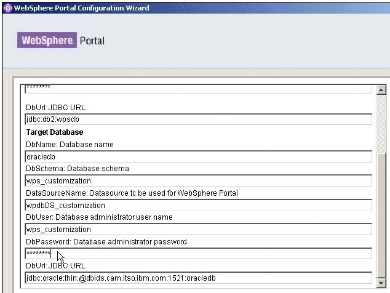Click the target DbPassword field
390x293 pixels.
coord(199,254)
